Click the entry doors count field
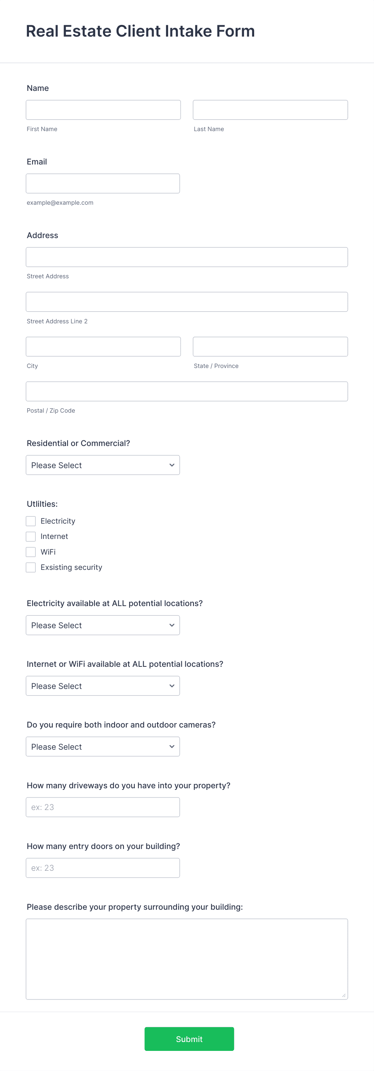 click(102, 867)
